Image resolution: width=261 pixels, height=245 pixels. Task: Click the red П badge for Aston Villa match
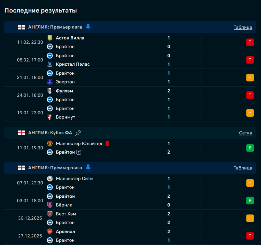coord(250,42)
